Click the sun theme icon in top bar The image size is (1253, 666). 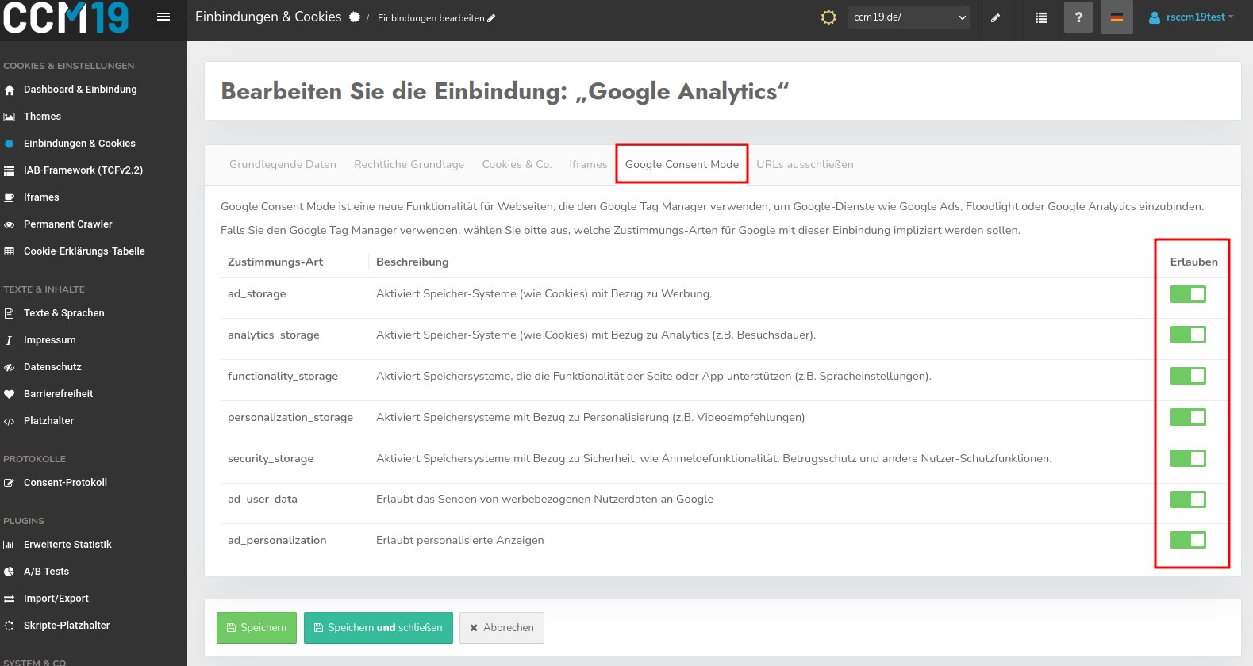[x=828, y=17]
